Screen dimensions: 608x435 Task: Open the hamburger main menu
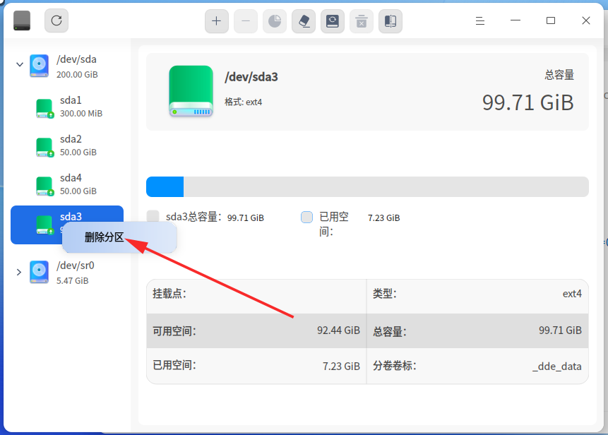pyautogui.click(x=480, y=21)
